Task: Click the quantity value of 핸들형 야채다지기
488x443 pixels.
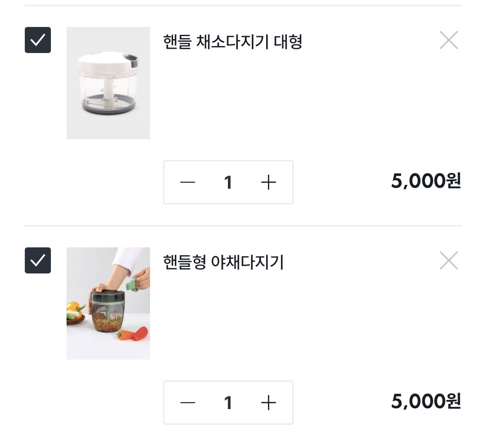Action: click(228, 403)
